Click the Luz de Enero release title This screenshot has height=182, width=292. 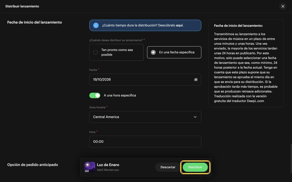[x=108, y=165]
